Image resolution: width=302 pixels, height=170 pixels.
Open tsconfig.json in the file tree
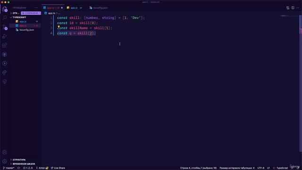click(27, 30)
